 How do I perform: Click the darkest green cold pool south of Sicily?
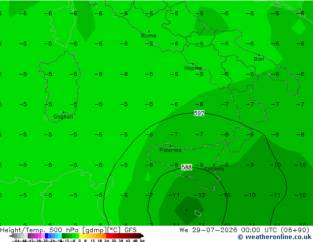tap(188, 210)
